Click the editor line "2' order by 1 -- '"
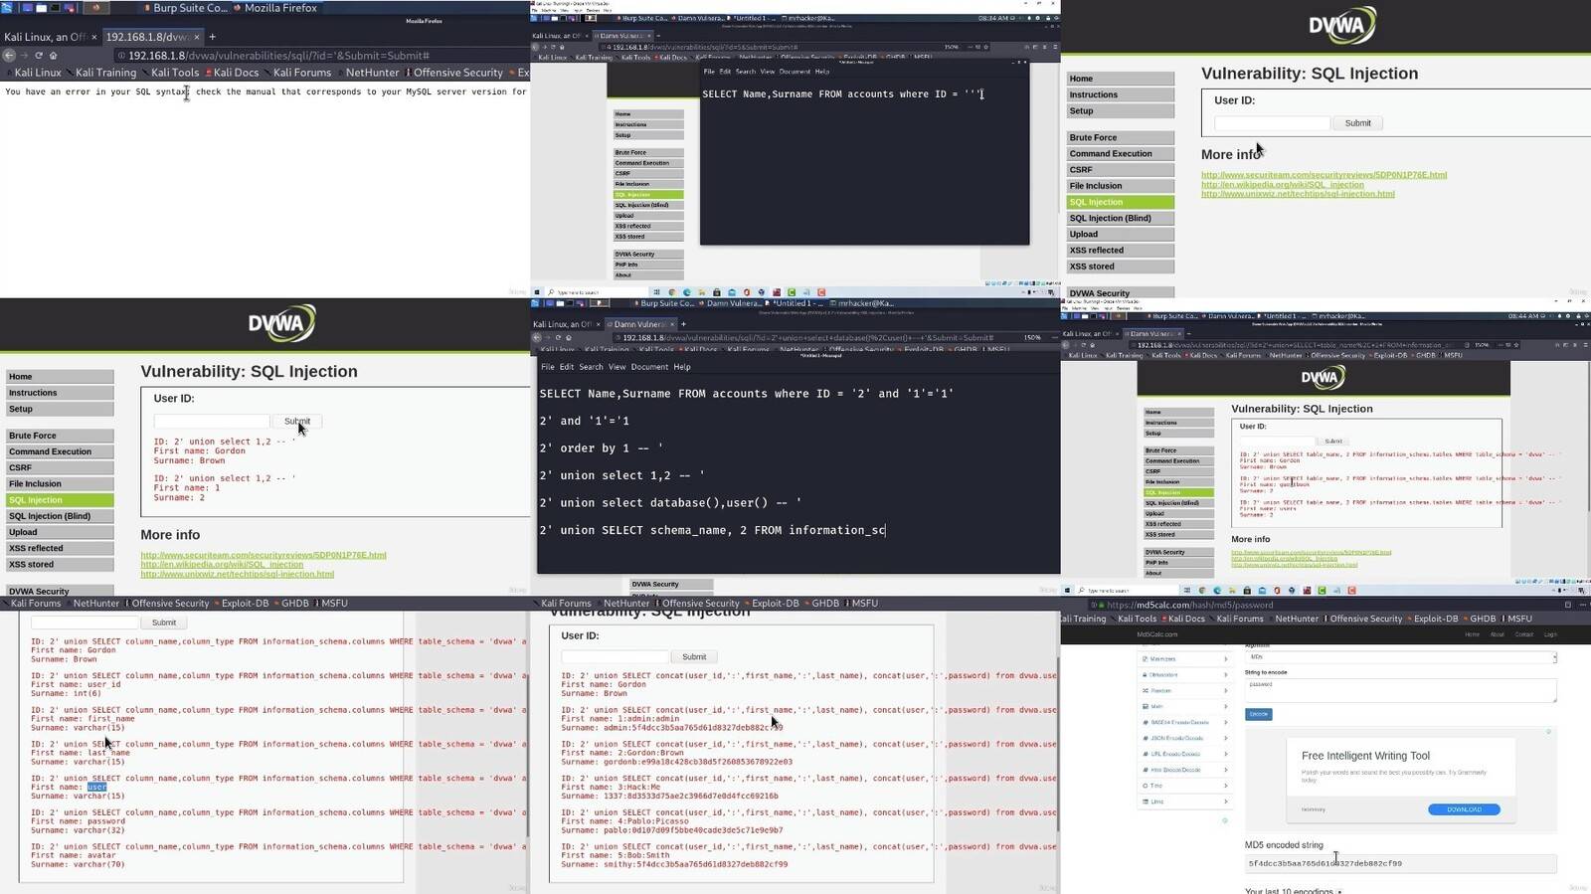This screenshot has width=1591, height=894. (x=601, y=448)
